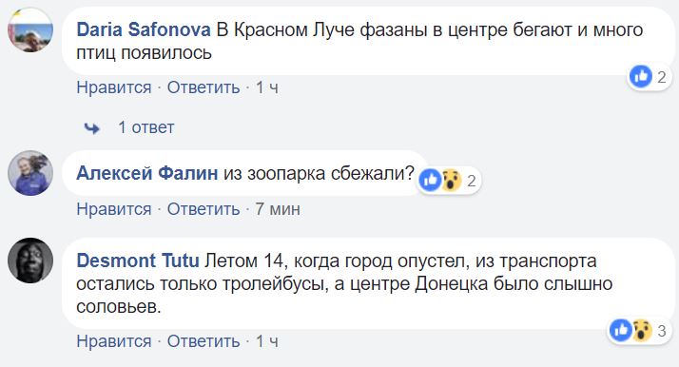
Task: Reply to Алексей Фалин using 'Ответить'
Action: pos(204,209)
